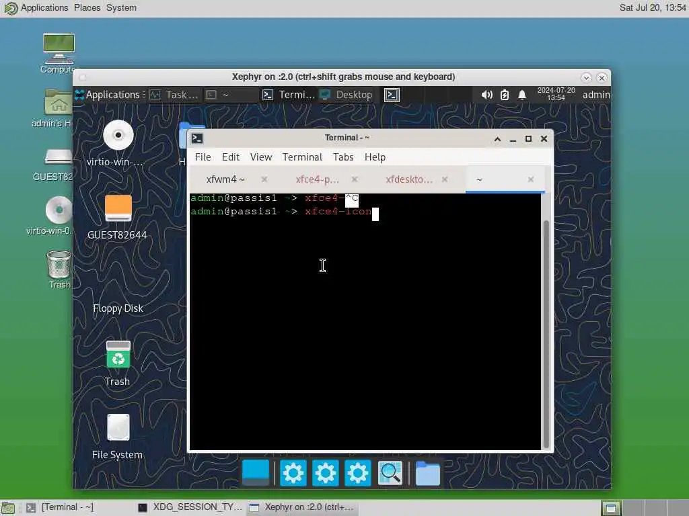Open the file manager folder in dock
The image size is (689, 516).
click(x=427, y=473)
